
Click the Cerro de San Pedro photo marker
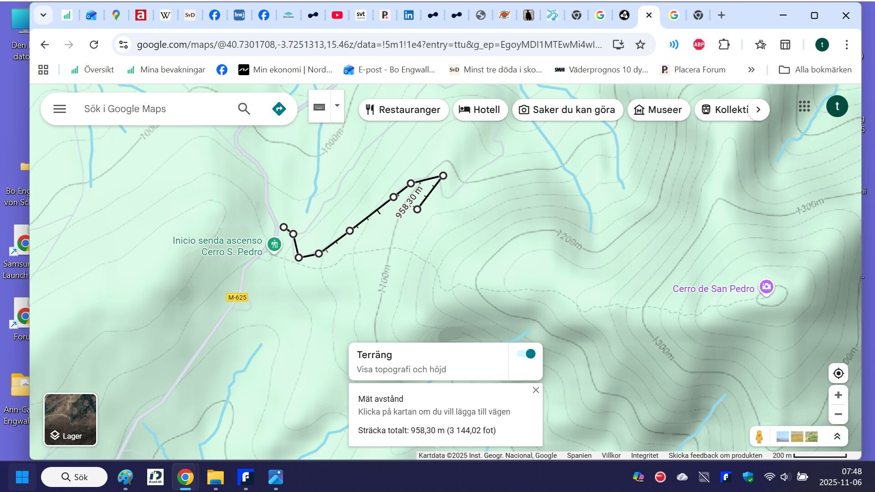point(767,287)
